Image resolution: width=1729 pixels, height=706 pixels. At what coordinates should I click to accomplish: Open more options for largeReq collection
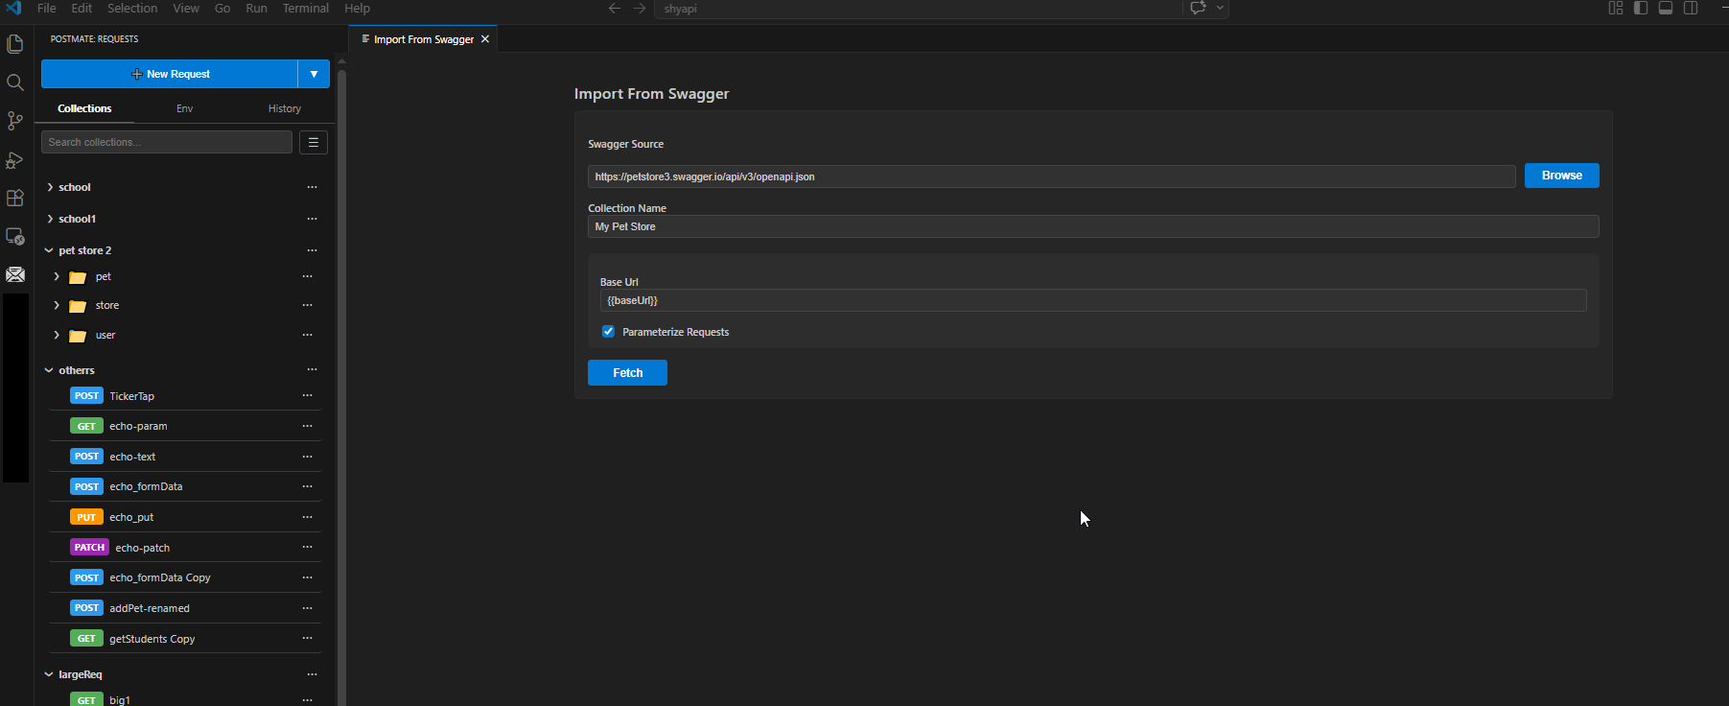coord(312,674)
